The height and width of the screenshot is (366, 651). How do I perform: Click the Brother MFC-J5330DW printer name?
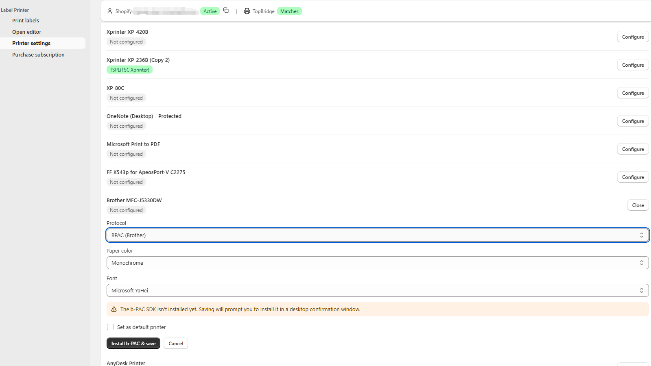134,200
